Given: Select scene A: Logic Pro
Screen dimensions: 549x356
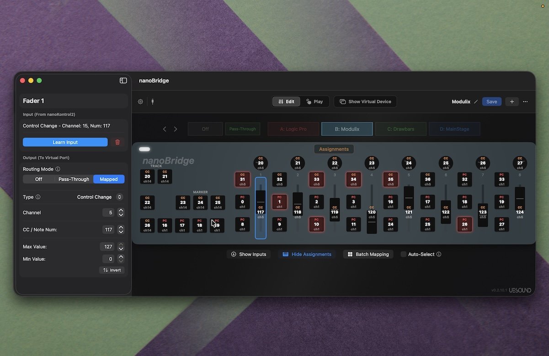Looking at the screenshot, I should (293, 129).
